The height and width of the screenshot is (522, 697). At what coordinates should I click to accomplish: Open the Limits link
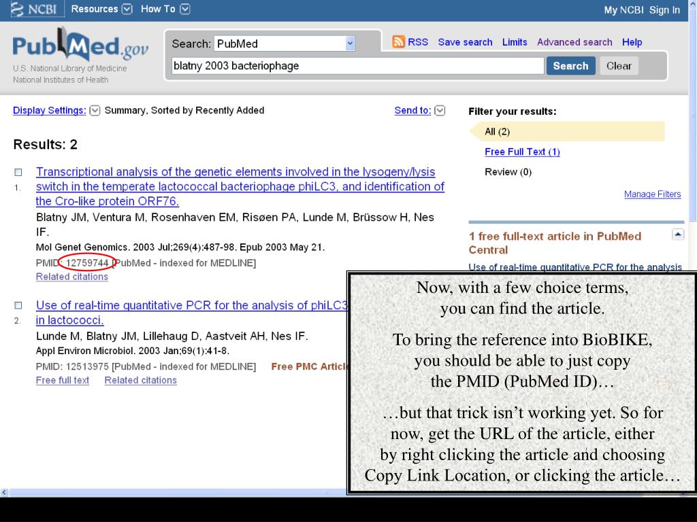515,42
